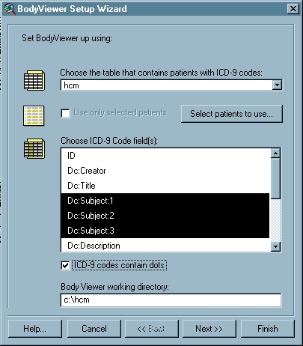Viewport: 303px width, 346px height.
Task: Click the field list scrollbar thumb
Action: point(275,178)
